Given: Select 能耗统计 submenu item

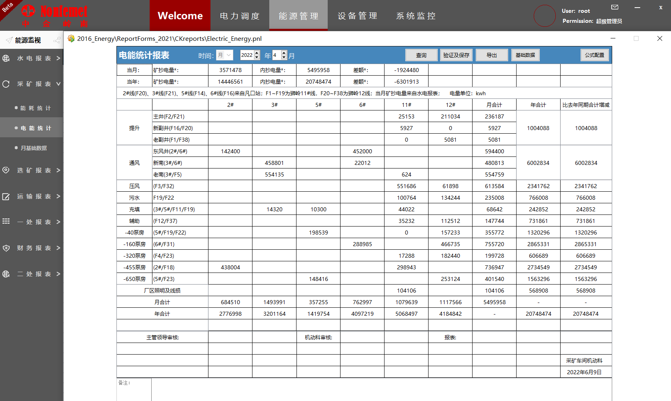Looking at the screenshot, I should click(32, 108).
